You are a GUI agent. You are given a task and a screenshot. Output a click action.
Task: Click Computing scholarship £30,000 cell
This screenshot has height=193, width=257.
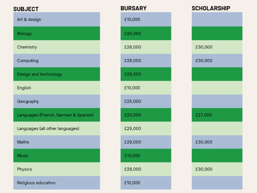[217, 61]
